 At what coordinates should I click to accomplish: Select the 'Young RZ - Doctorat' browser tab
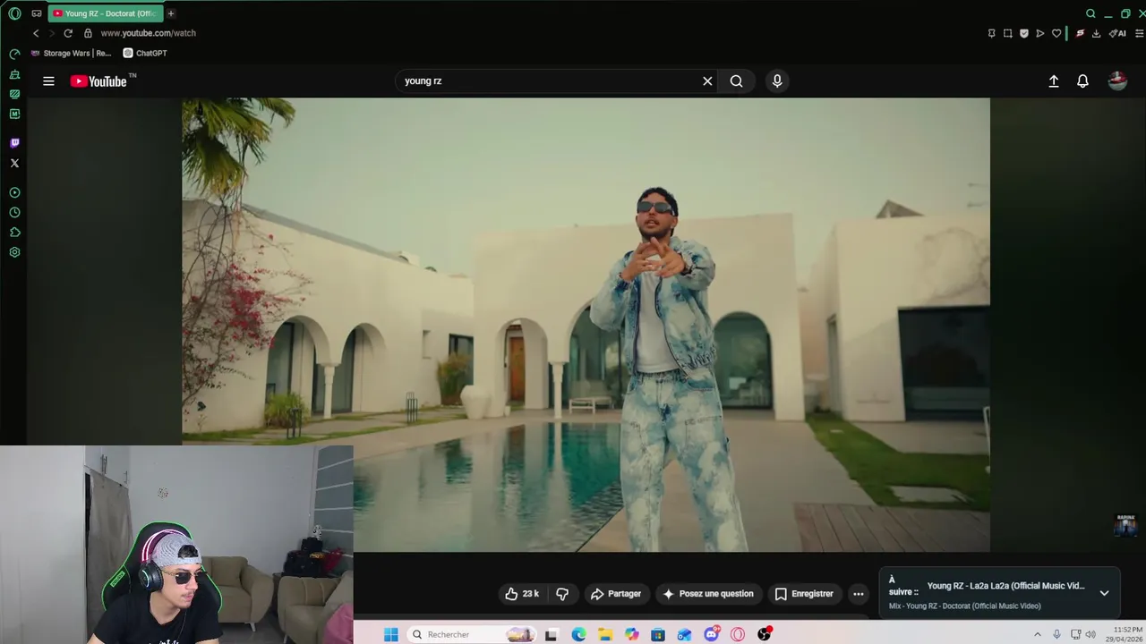click(106, 13)
